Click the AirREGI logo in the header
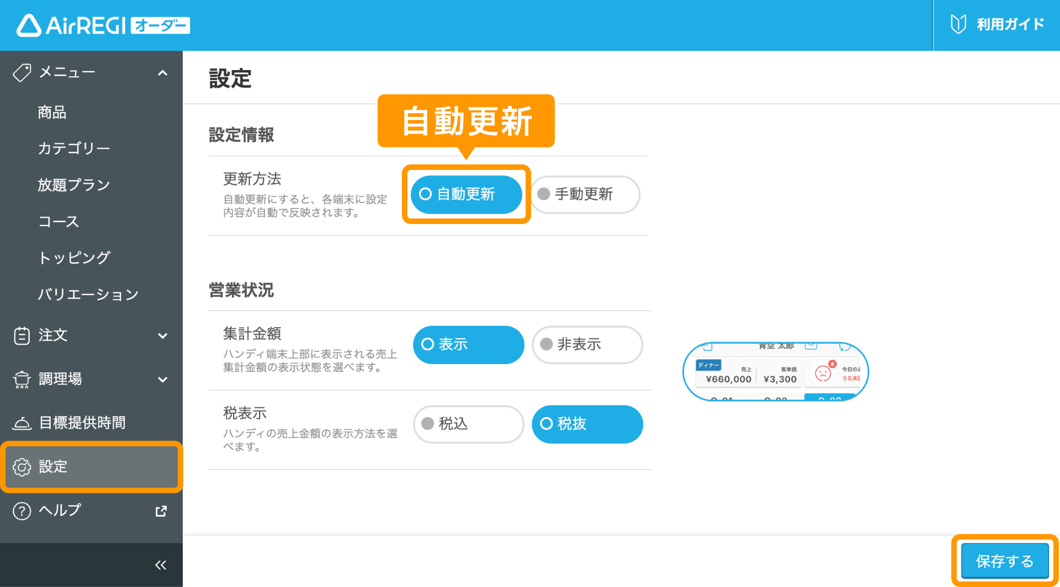 click(103, 25)
